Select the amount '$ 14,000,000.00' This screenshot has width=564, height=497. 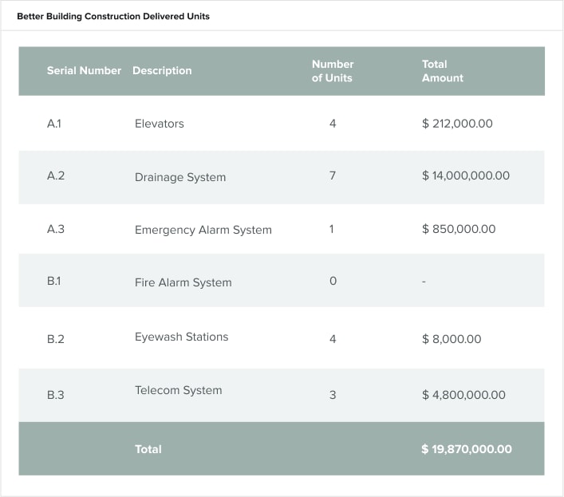tap(466, 176)
